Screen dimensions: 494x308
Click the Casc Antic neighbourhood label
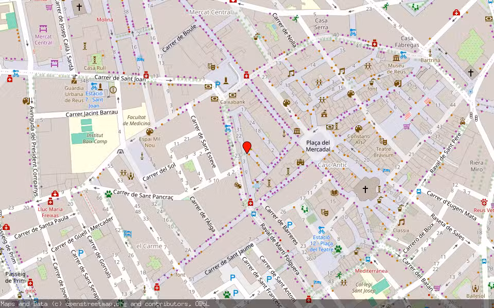332,165
